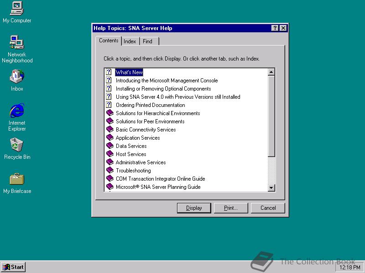Click the page icon beside Introducing the Microsoft Management Console
This screenshot has width=365, height=273.
pos(109,80)
